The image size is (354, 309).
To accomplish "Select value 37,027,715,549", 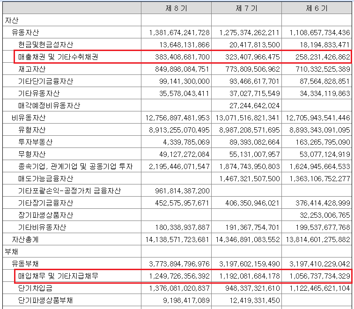I will (x=255, y=94).
